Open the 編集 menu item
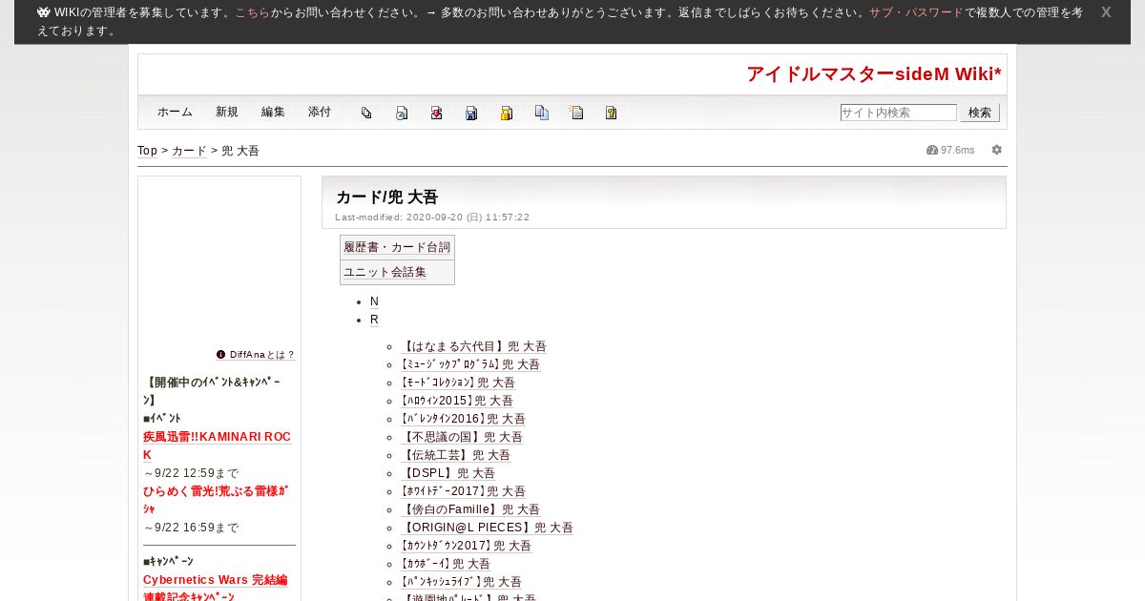This screenshot has height=601, width=1145. point(273,112)
